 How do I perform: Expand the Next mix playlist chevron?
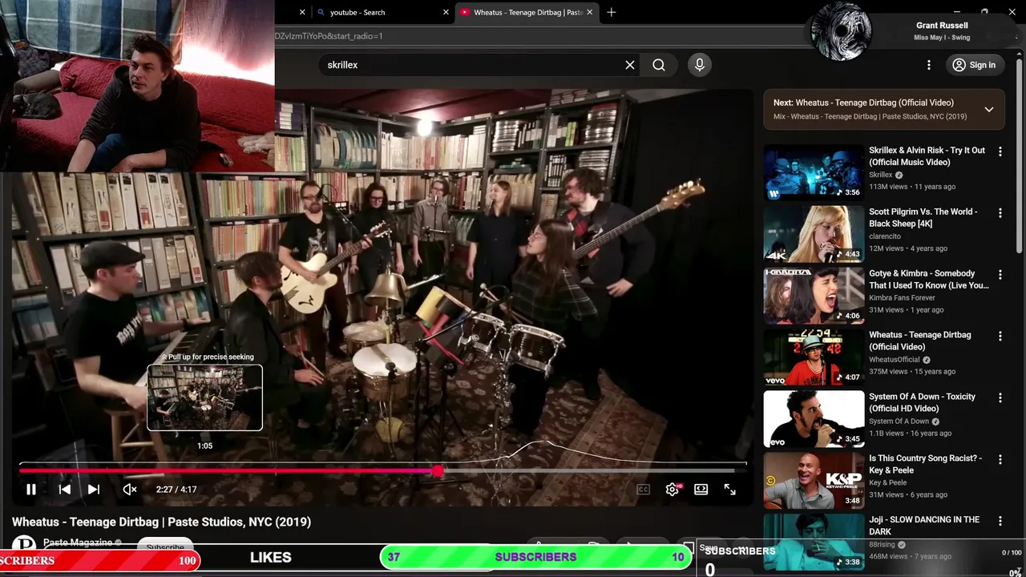(989, 110)
